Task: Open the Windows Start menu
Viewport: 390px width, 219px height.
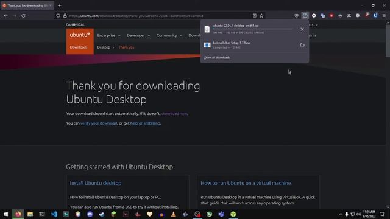Action: coord(5,214)
